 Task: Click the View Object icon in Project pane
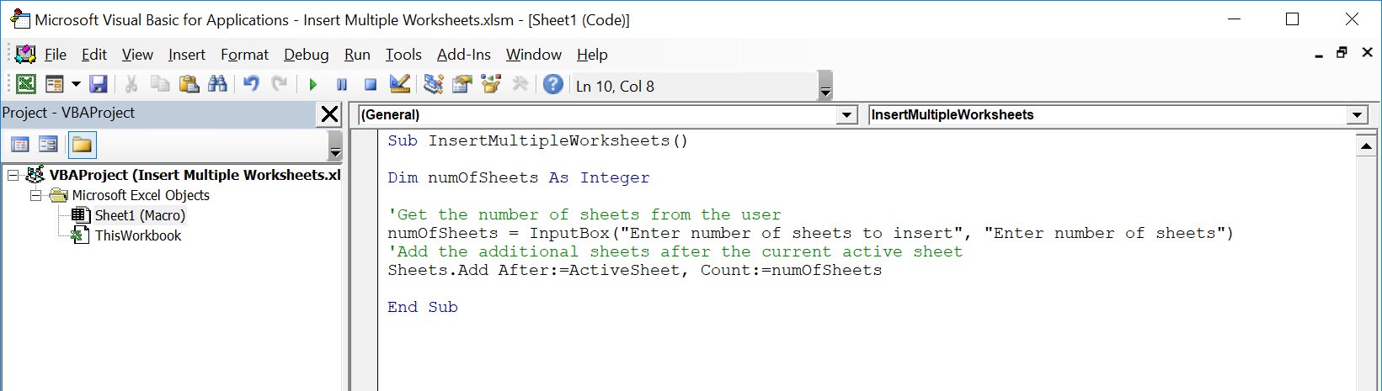point(48,145)
